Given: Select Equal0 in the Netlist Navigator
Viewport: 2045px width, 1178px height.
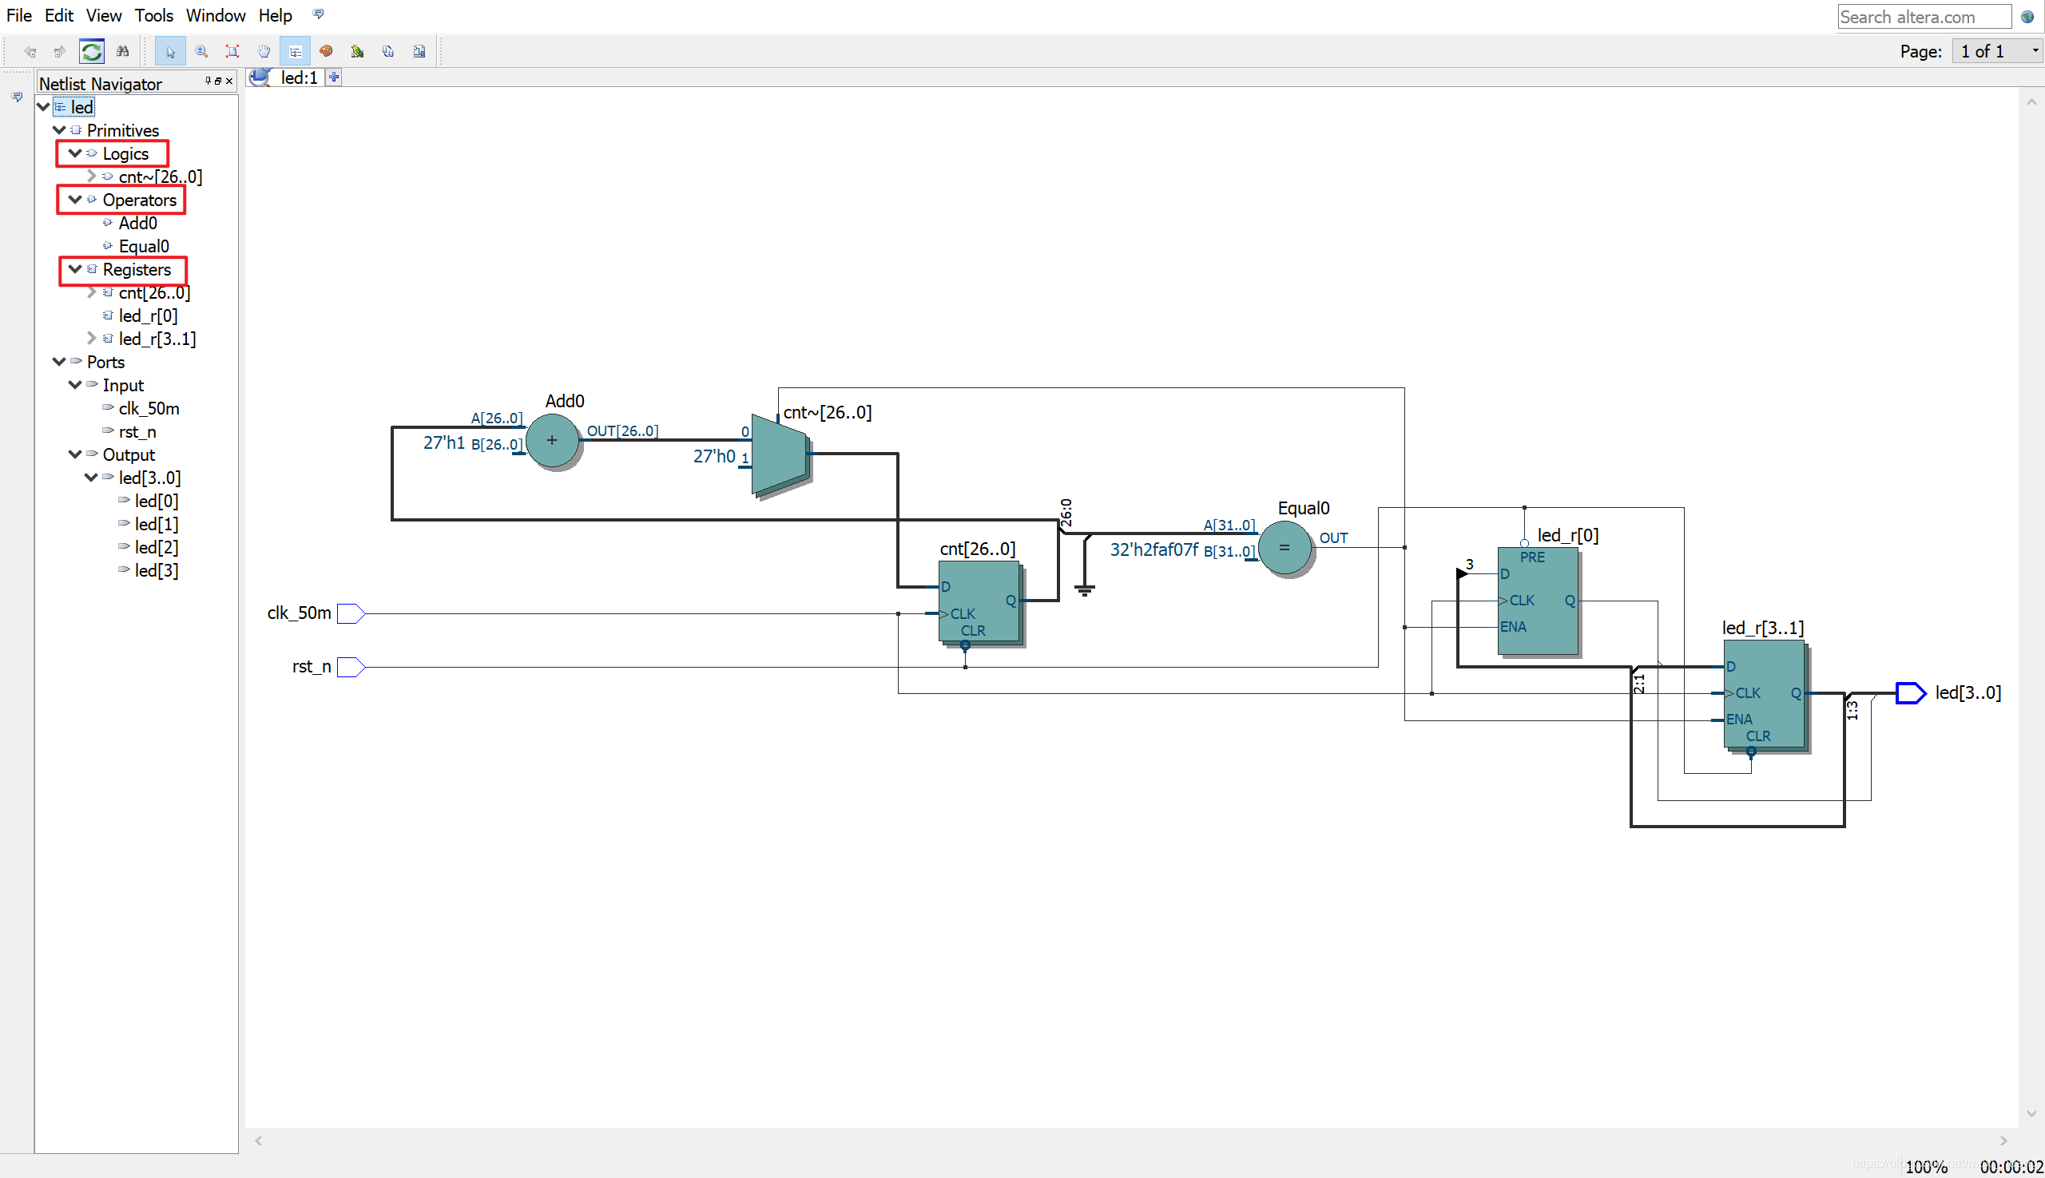Looking at the screenshot, I should pyautogui.click(x=143, y=246).
